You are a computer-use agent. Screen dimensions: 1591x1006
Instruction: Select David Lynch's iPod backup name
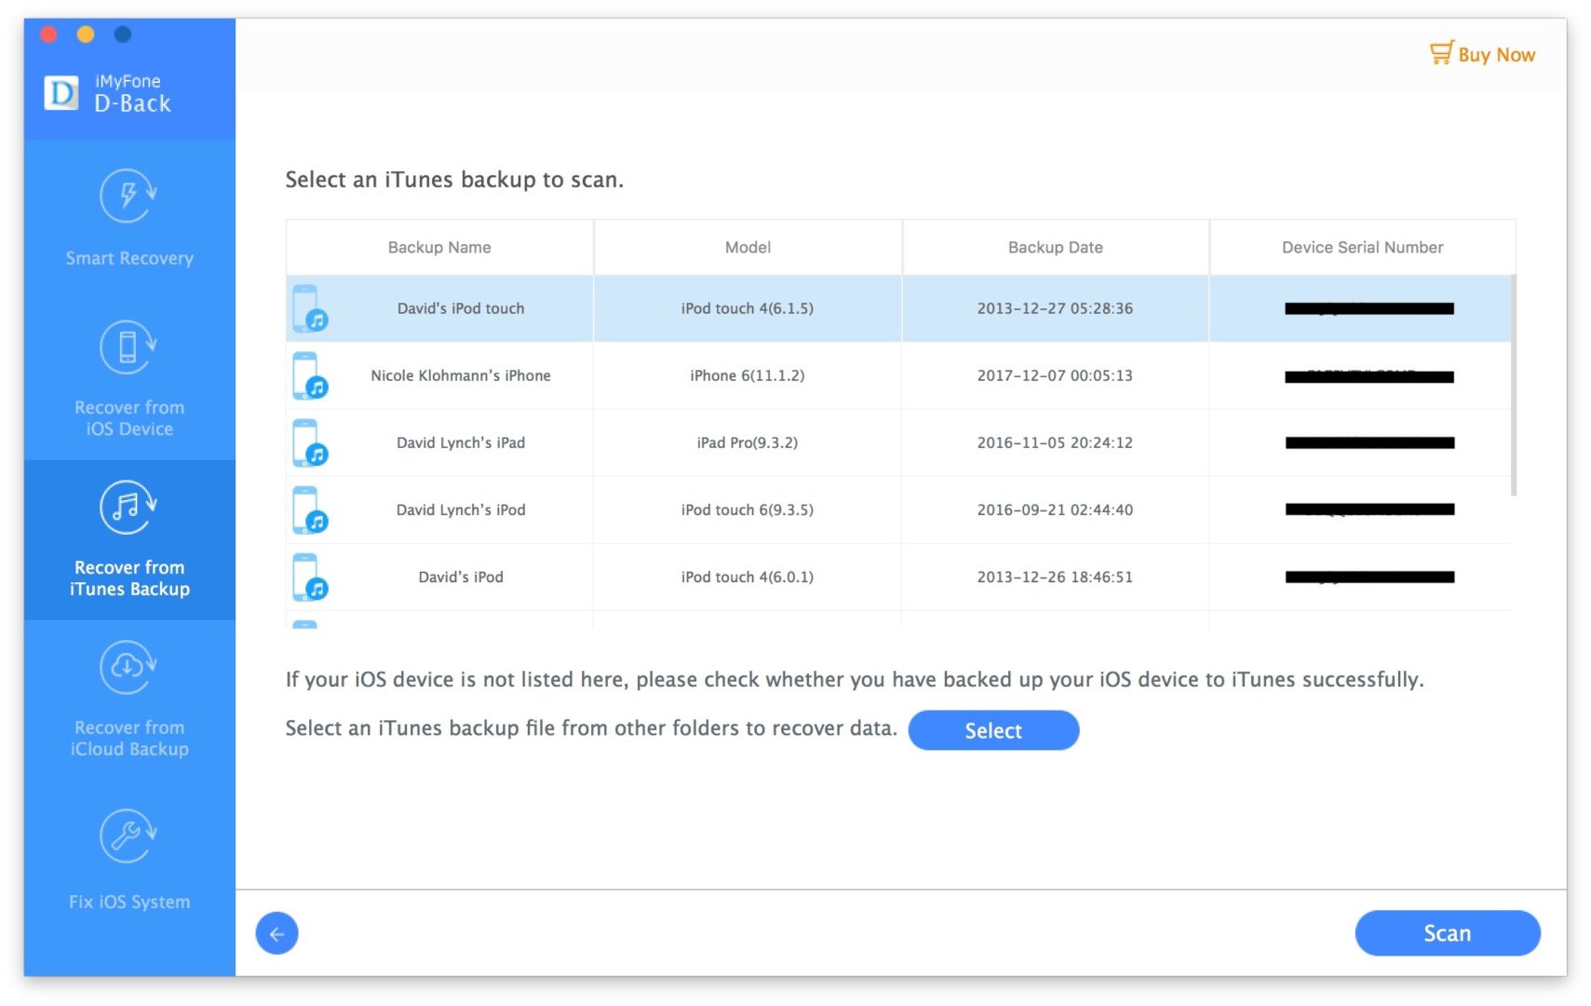[x=461, y=510]
